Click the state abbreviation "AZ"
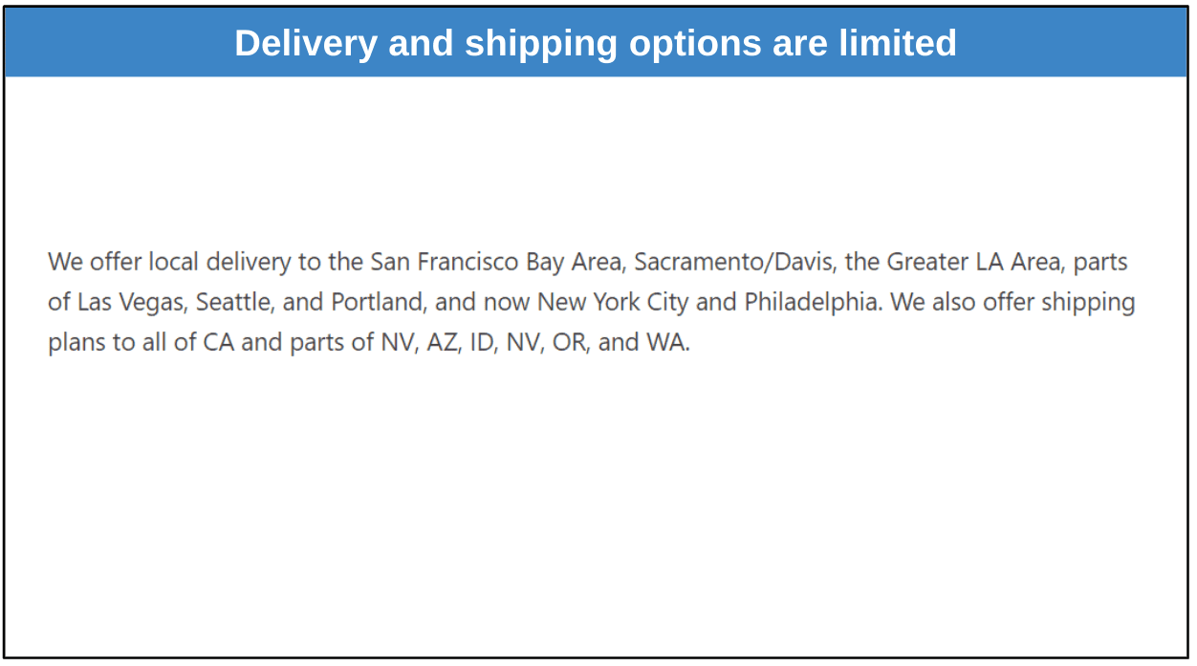The height and width of the screenshot is (666, 1197). (x=442, y=342)
